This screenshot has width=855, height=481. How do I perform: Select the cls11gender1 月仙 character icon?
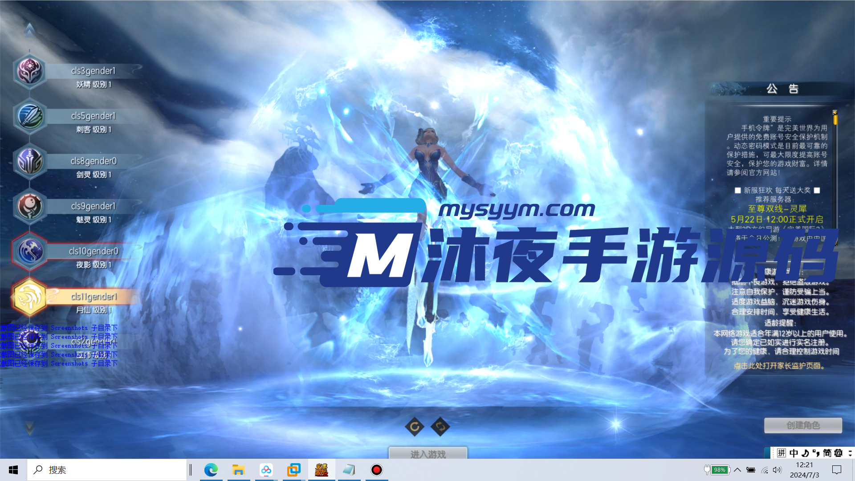pyautogui.click(x=29, y=297)
